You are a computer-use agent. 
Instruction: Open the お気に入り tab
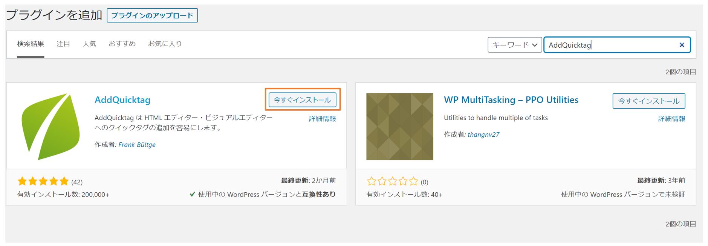click(165, 44)
